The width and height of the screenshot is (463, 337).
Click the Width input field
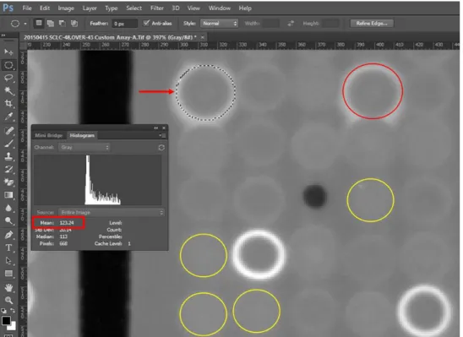(271, 24)
